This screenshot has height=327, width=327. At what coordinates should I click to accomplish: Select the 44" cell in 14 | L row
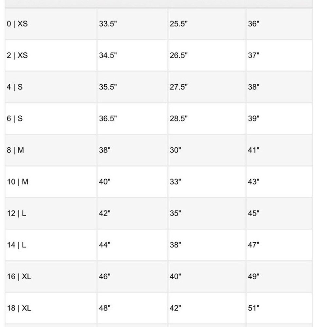pyautogui.click(x=132, y=245)
